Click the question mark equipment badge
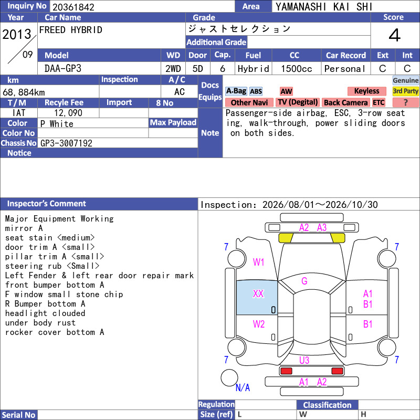The width and height of the screenshot is (420, 420). [405, 102]
